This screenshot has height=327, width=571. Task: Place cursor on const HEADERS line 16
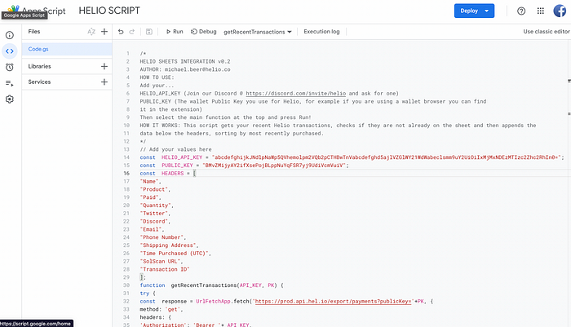pyautogui.click(x=168, y=174)
